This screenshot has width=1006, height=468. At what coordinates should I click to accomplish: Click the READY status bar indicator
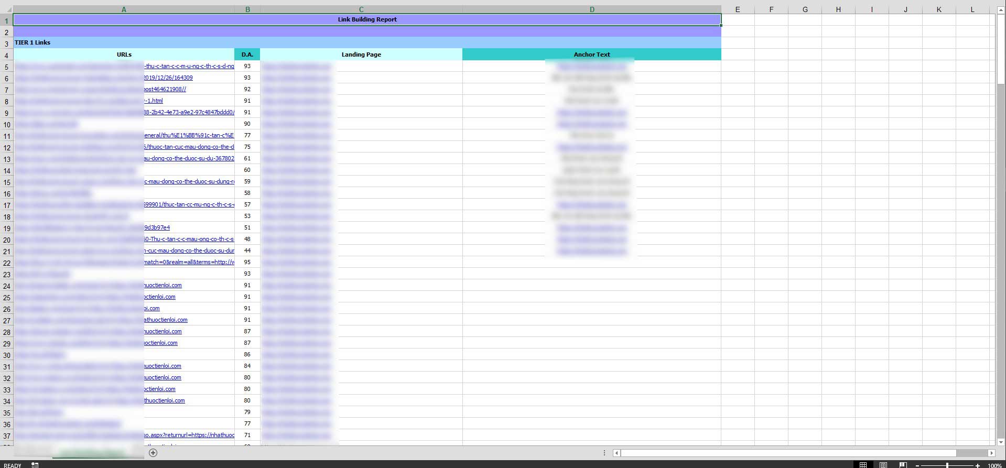point(13,465)
